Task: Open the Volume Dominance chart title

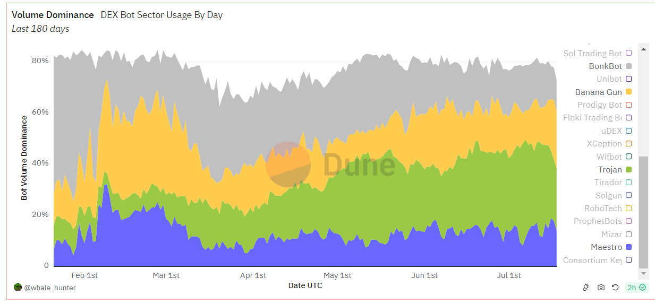Action: [53, 15]
